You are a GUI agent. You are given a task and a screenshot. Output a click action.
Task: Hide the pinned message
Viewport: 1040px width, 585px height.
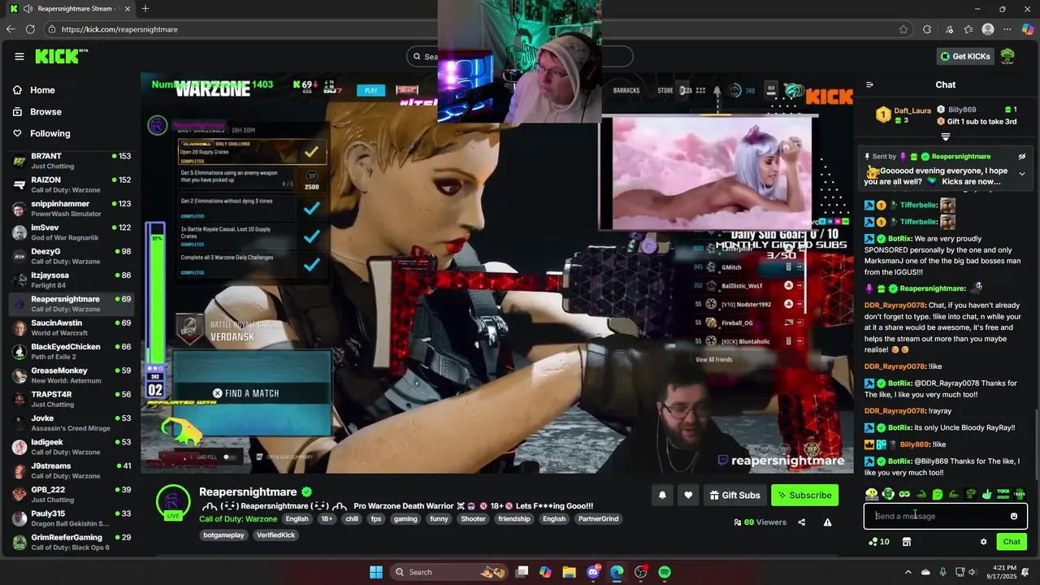[1021, 156]
